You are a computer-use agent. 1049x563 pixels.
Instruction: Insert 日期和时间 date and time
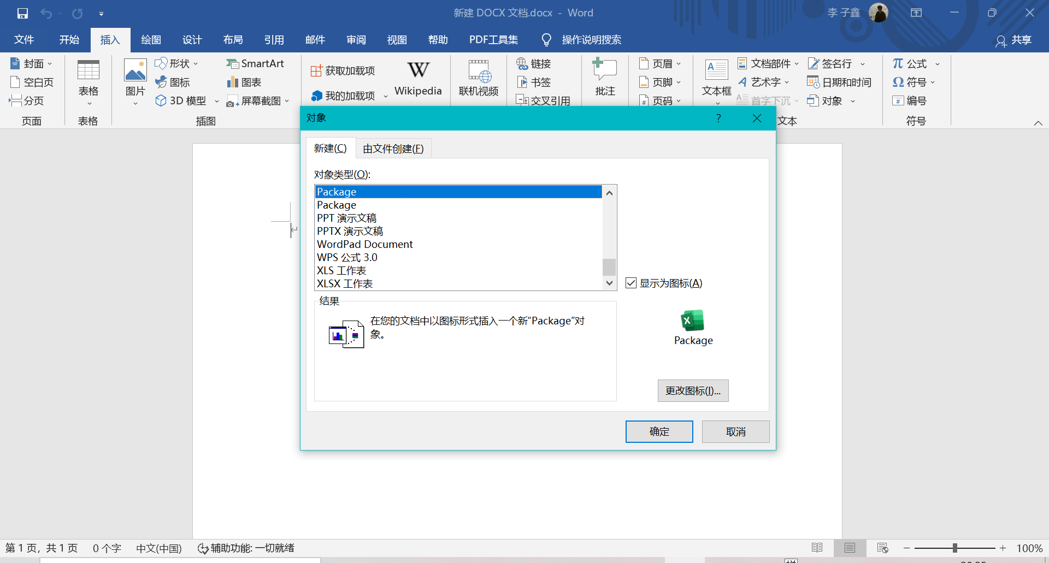click(x=839, y=82)
